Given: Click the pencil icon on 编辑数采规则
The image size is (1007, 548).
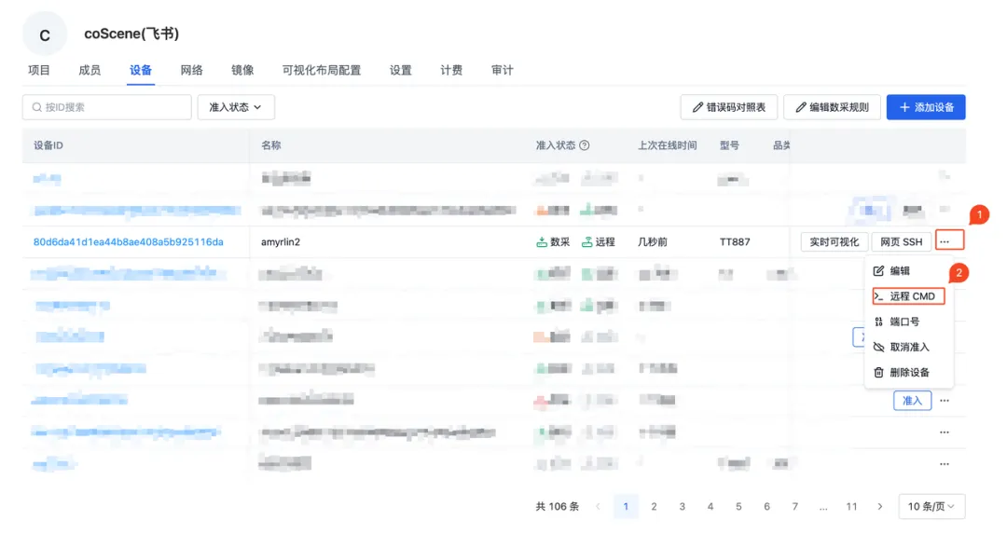Looking at the screenshot, I should (x=800, y=106).
